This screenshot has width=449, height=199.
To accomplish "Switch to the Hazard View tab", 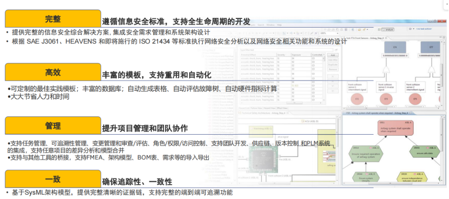I will [269, 108].
